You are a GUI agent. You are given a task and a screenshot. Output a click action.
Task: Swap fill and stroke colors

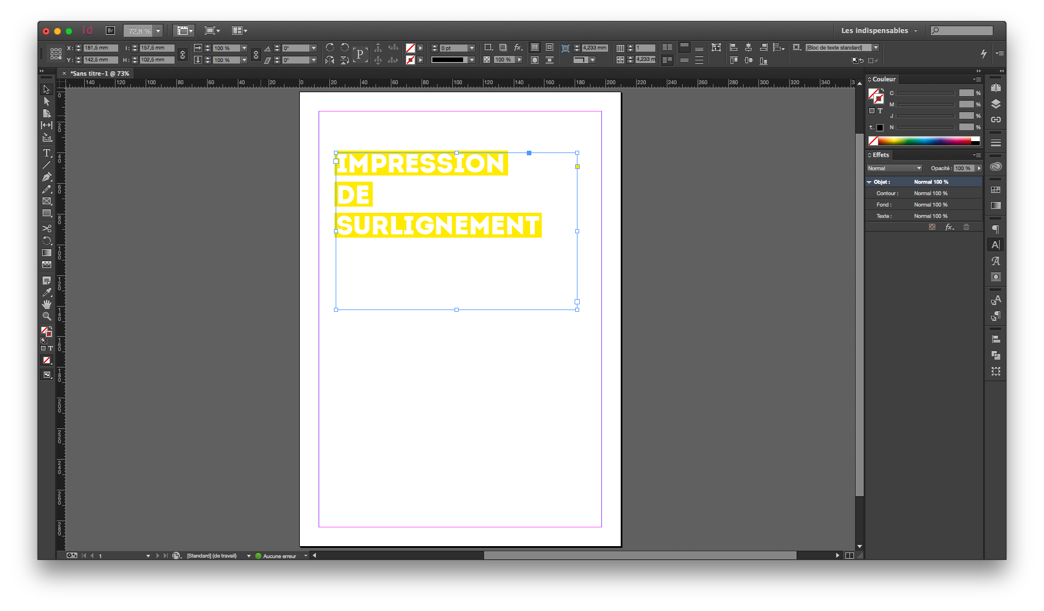click(51, 328)
